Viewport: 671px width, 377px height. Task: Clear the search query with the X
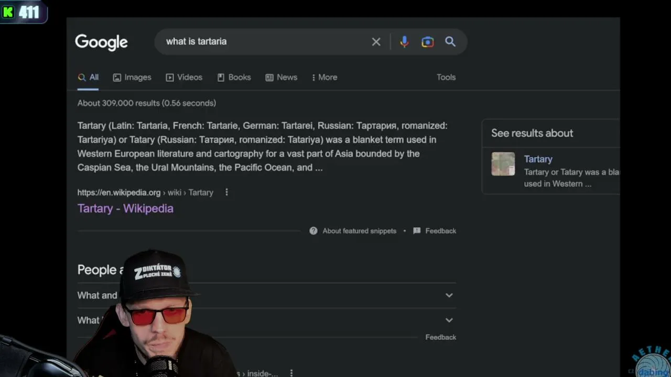(x=376, y=42)
